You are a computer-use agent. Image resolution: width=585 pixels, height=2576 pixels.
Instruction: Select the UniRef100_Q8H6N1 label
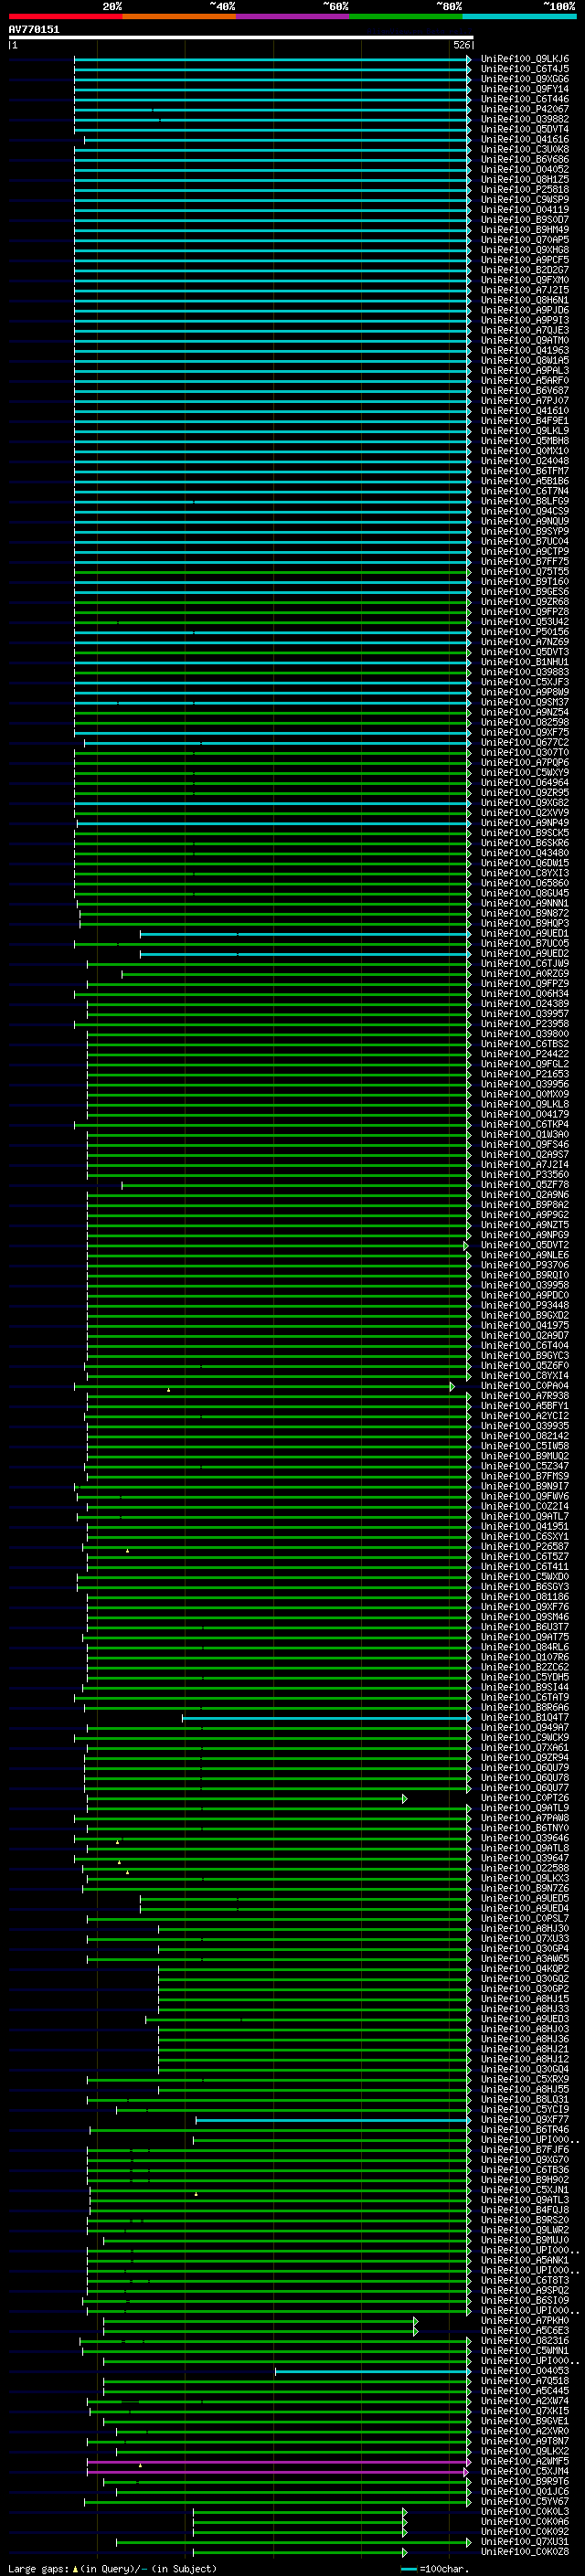(525, 300)
